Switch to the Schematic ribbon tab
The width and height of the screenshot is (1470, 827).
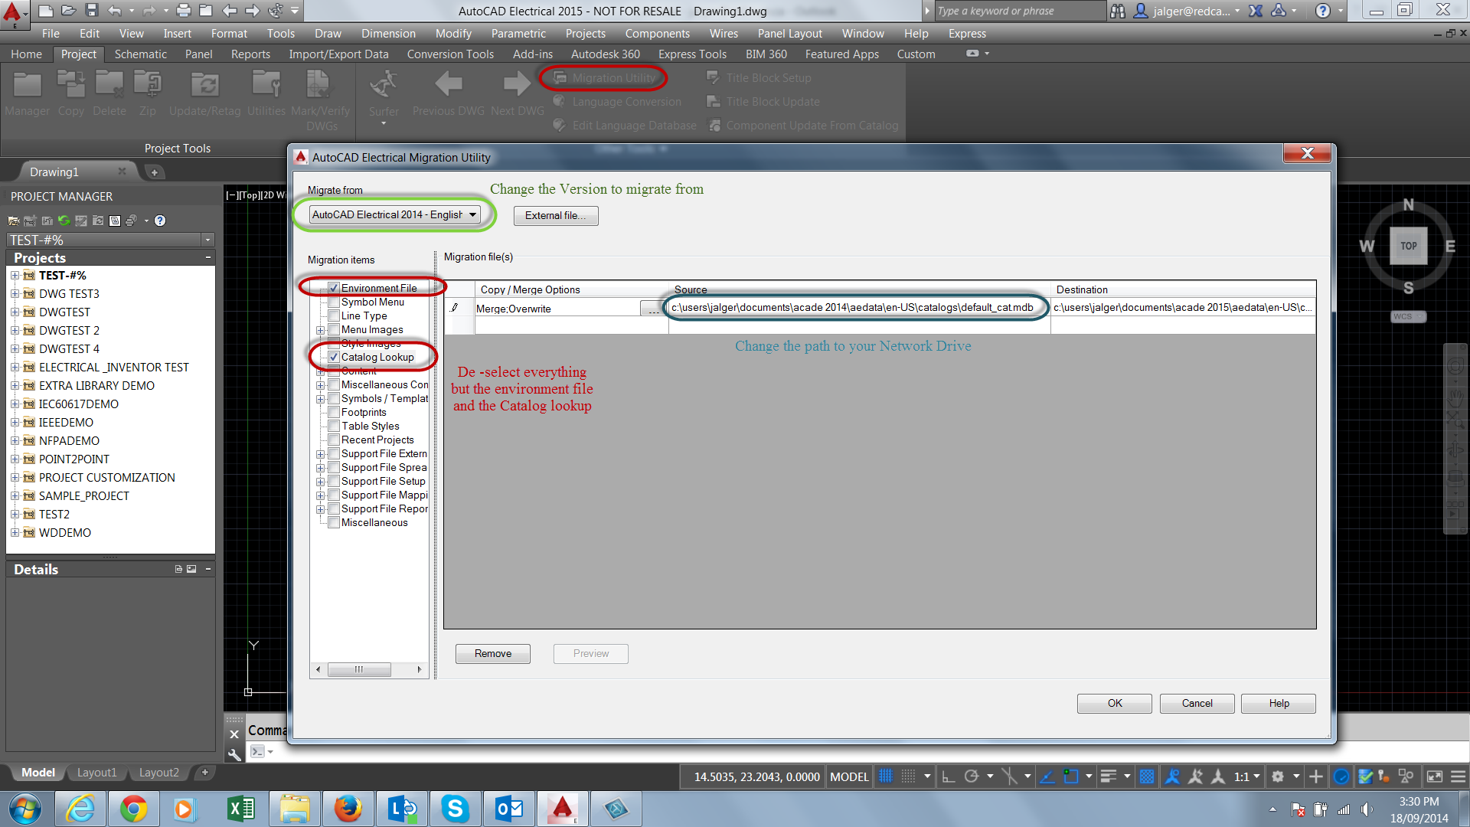(141, 54)
